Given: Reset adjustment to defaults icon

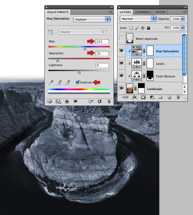Looking at the screenshot, I should [99, 101].
